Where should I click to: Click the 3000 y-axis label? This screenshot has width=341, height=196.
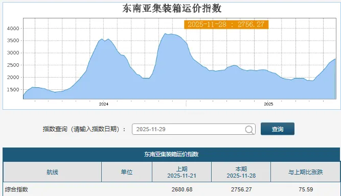[13, 53]
